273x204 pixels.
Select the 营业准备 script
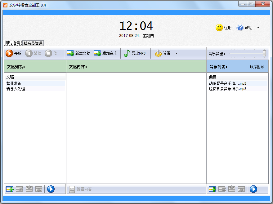35,83
